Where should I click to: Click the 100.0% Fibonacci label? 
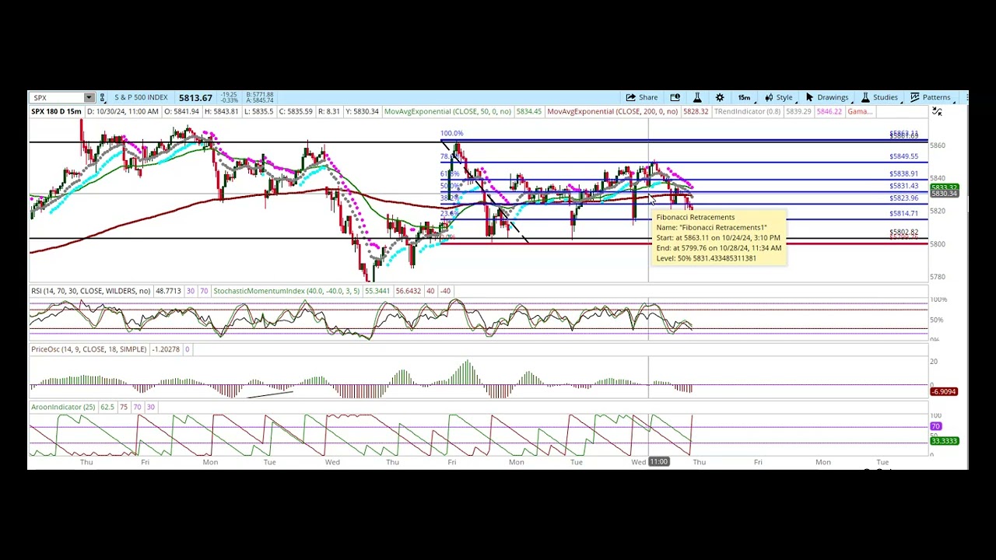451,134
